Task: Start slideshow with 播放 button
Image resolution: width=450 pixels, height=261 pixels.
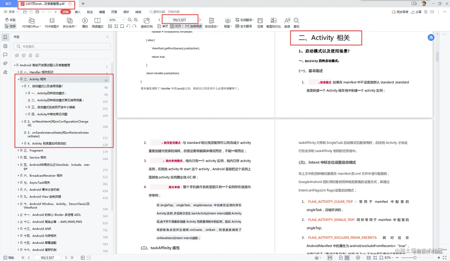Action: pos(85,23)
